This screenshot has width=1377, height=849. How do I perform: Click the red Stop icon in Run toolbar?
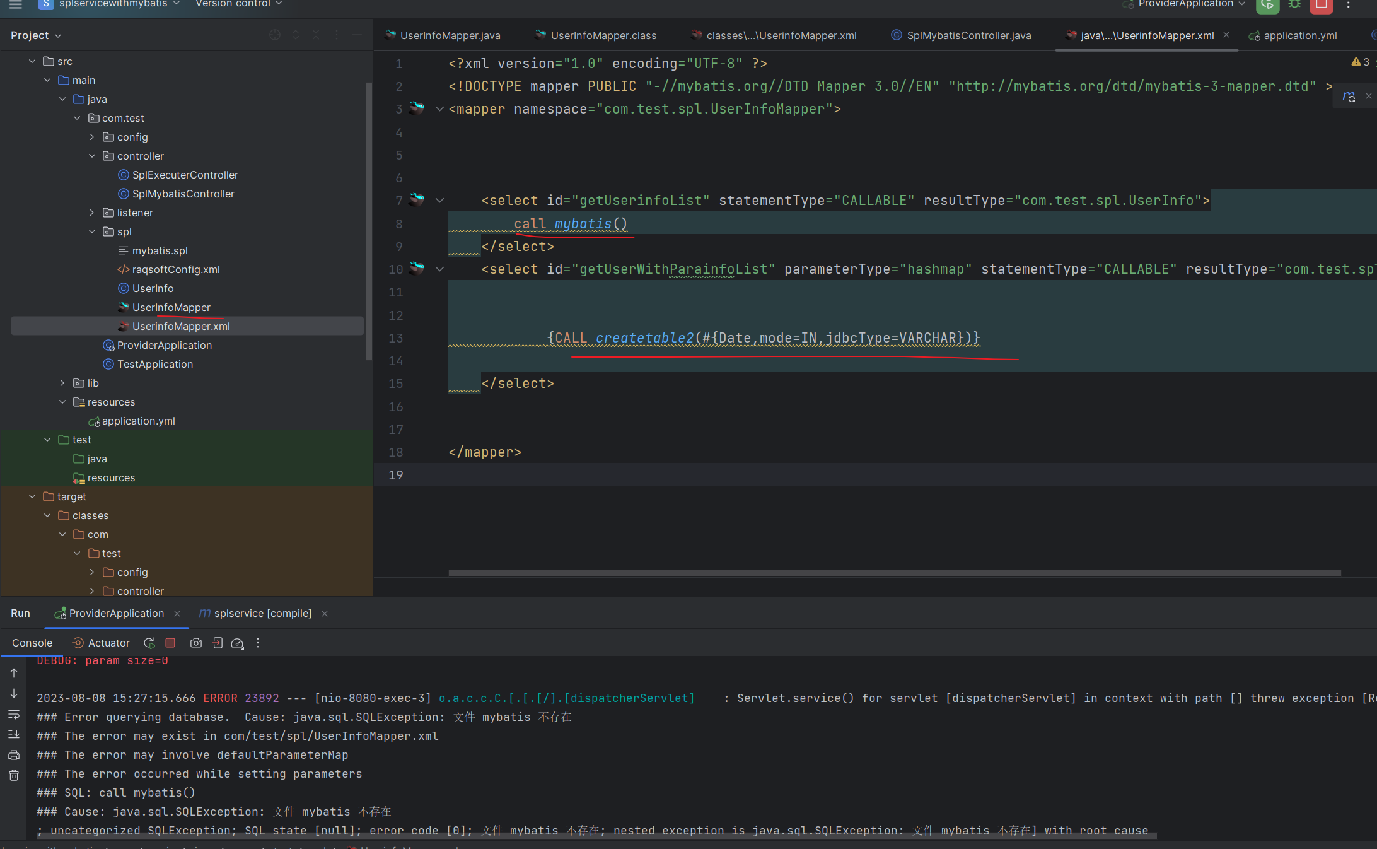tap(170, 643)
